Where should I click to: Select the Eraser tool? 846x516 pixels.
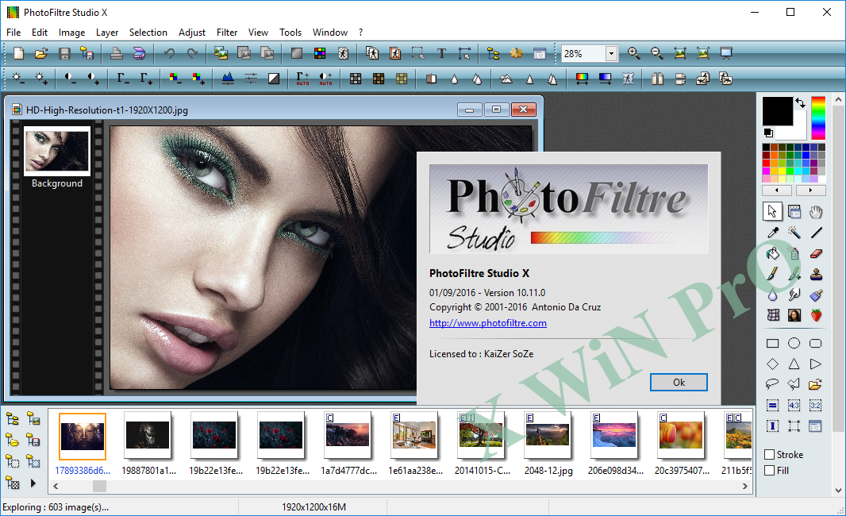coord(815,253)
